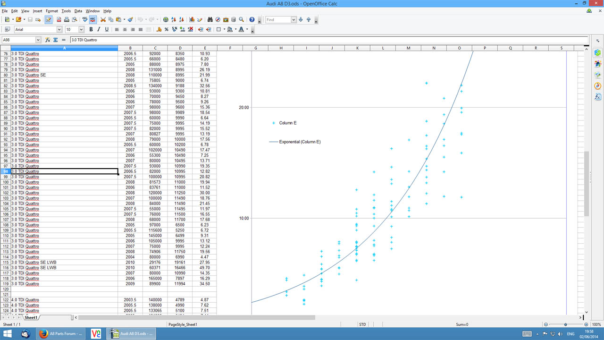Open Paste options dropdown arrow
The height and width of the screenshot is (340, 604).
click(x=124, y=20)
